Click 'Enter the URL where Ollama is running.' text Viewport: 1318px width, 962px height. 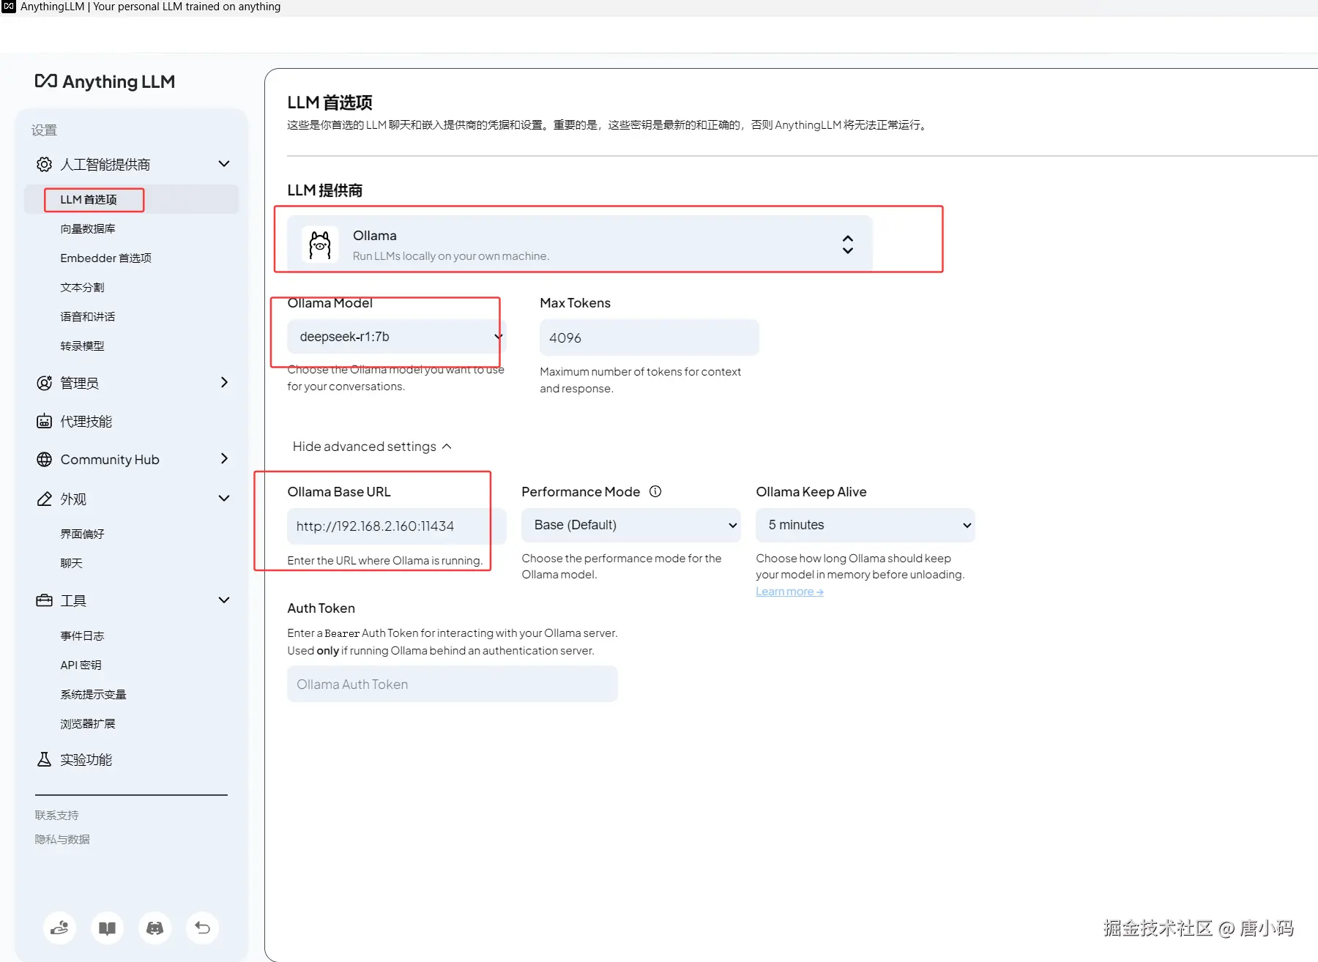tap(385, 561)
